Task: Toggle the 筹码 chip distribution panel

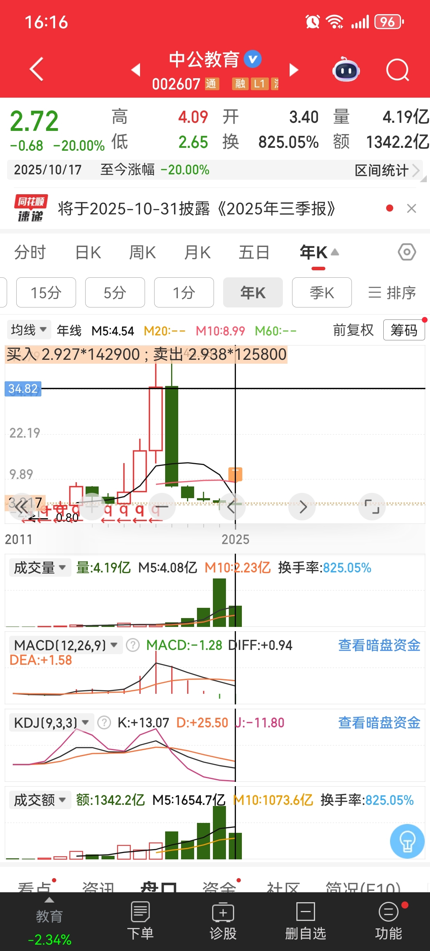Action: [404, 330]
